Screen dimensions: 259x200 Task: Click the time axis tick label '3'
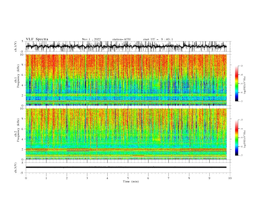pyautogui.click(x=87, y=178)
